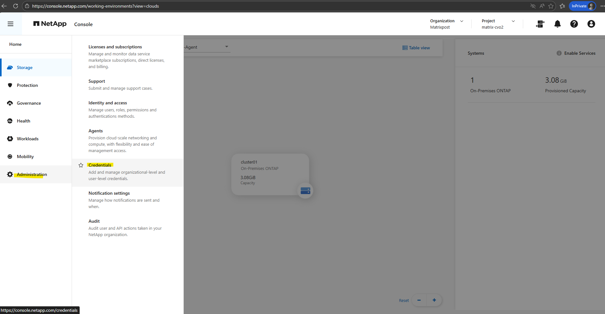605x314 pixels.
Task: Click the NetApp logo
Action: (50, 24)
